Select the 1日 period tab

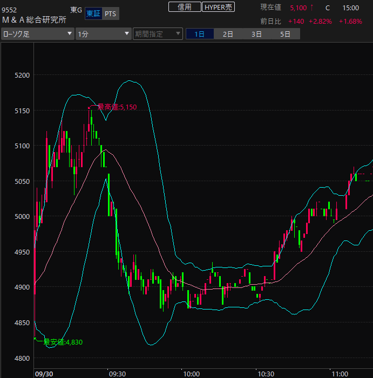click(200, 34)
